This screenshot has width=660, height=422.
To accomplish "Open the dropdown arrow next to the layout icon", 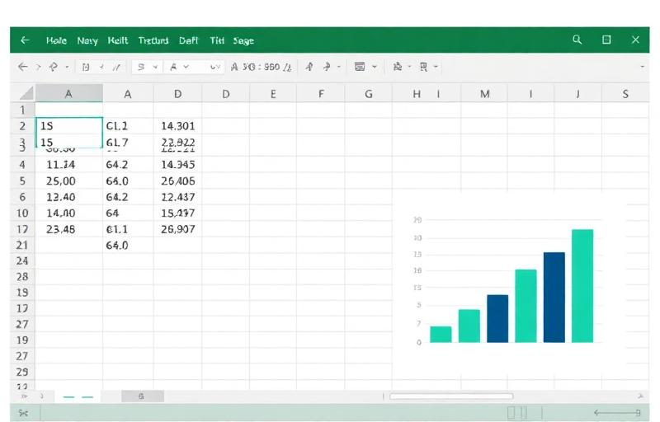I will click(375, 67).
